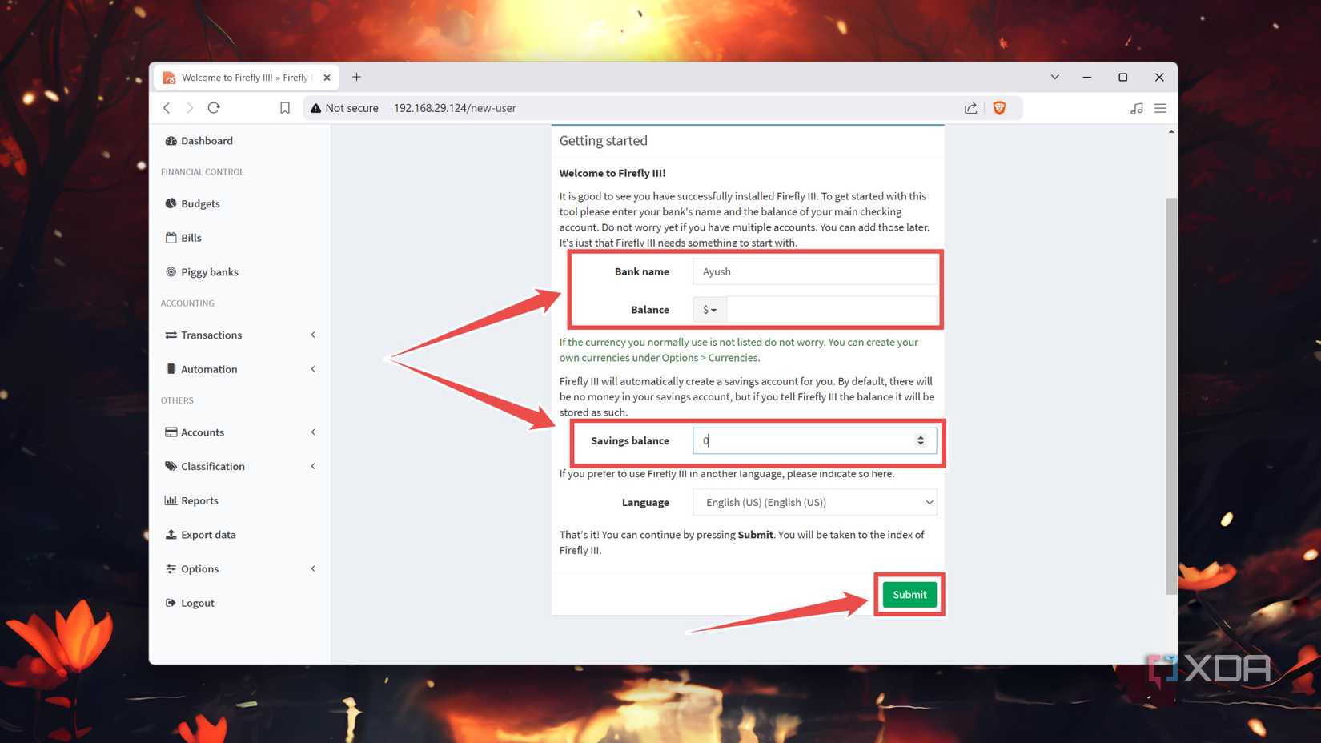Close the Welcome to Firefly III tab

[327, 78]
